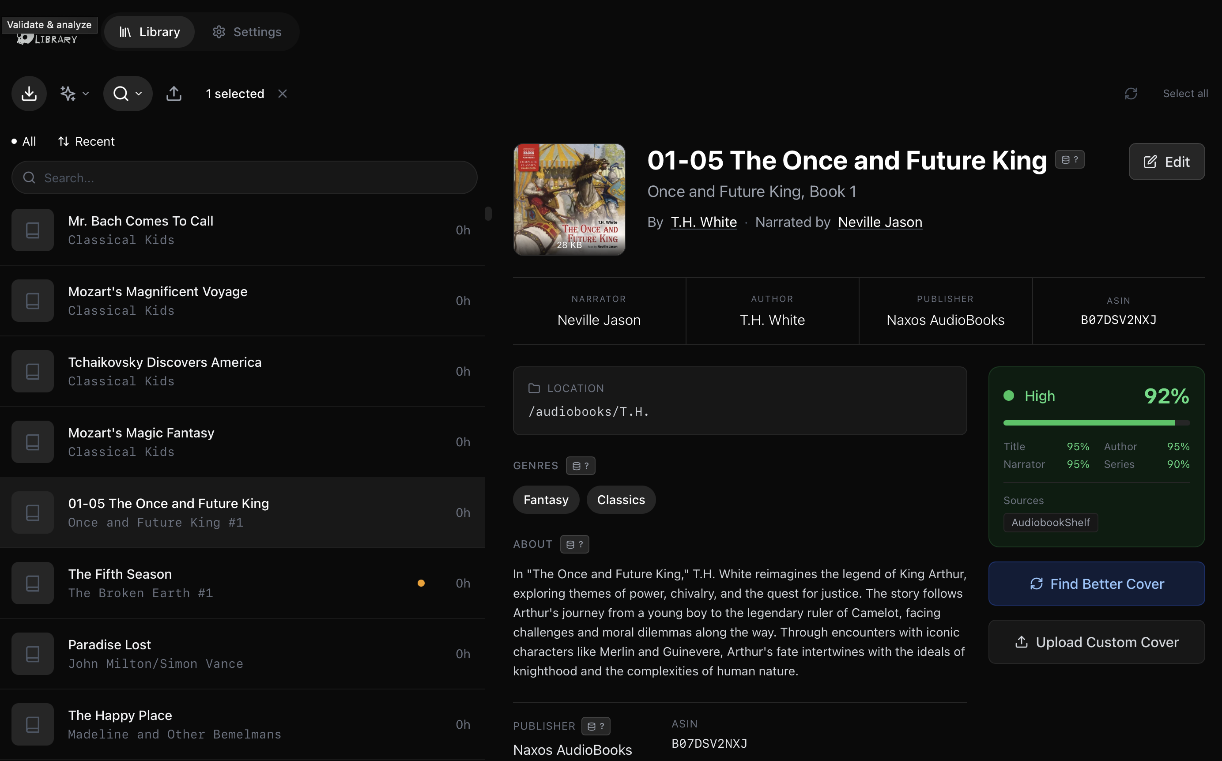Click the sparkle AI enhance icon
This screenshot has width=1222, height=761.
(68, 94)
